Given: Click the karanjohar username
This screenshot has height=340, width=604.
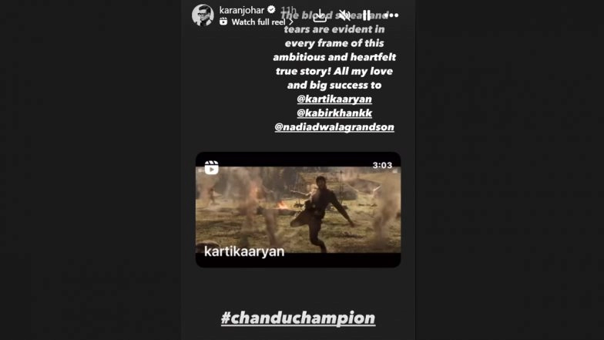Looking at the screenshot, I should tap(242, 9).
